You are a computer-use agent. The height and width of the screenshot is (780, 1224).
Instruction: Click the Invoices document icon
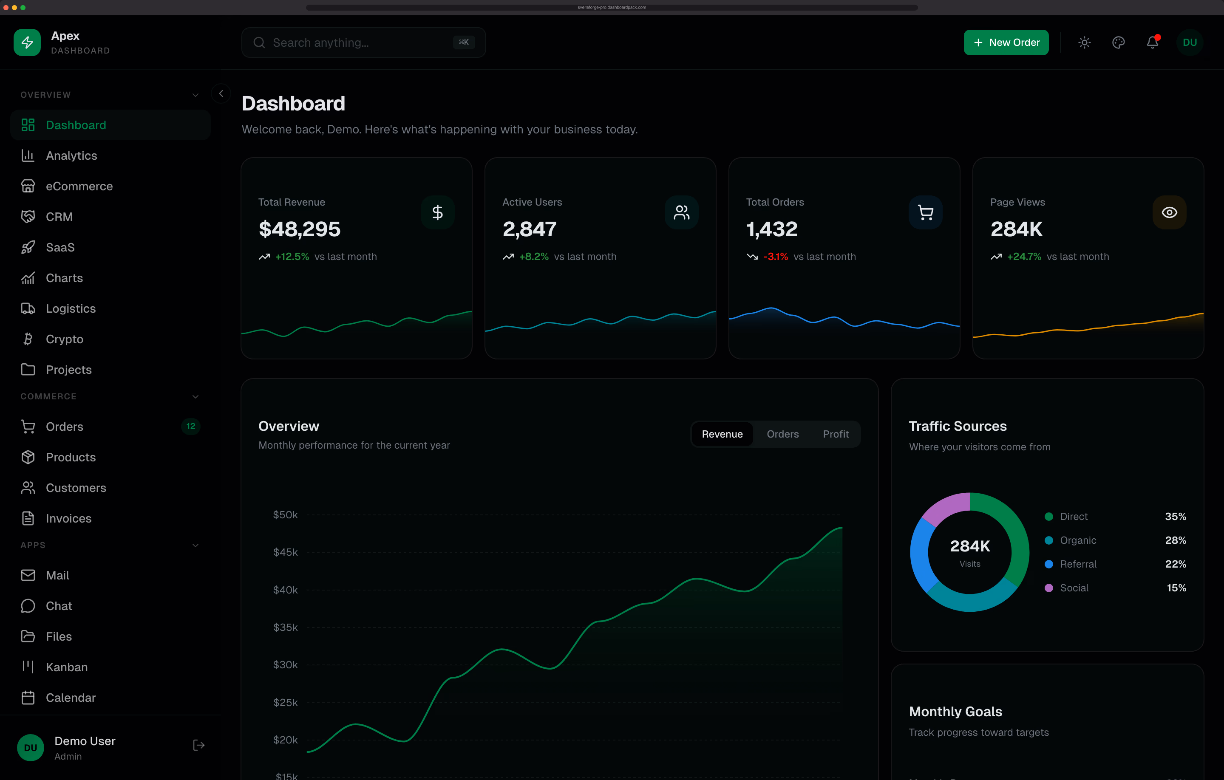click(x=28, y=518)
